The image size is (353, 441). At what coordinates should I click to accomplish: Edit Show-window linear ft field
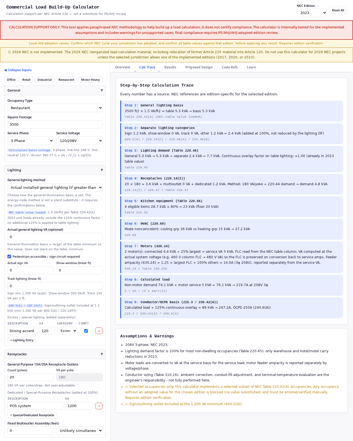click(79, 270)
